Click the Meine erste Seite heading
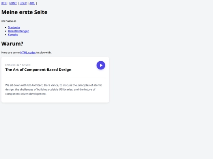This screenshot has height=159, width=213. pyautogui.click(x=24, y=12)
